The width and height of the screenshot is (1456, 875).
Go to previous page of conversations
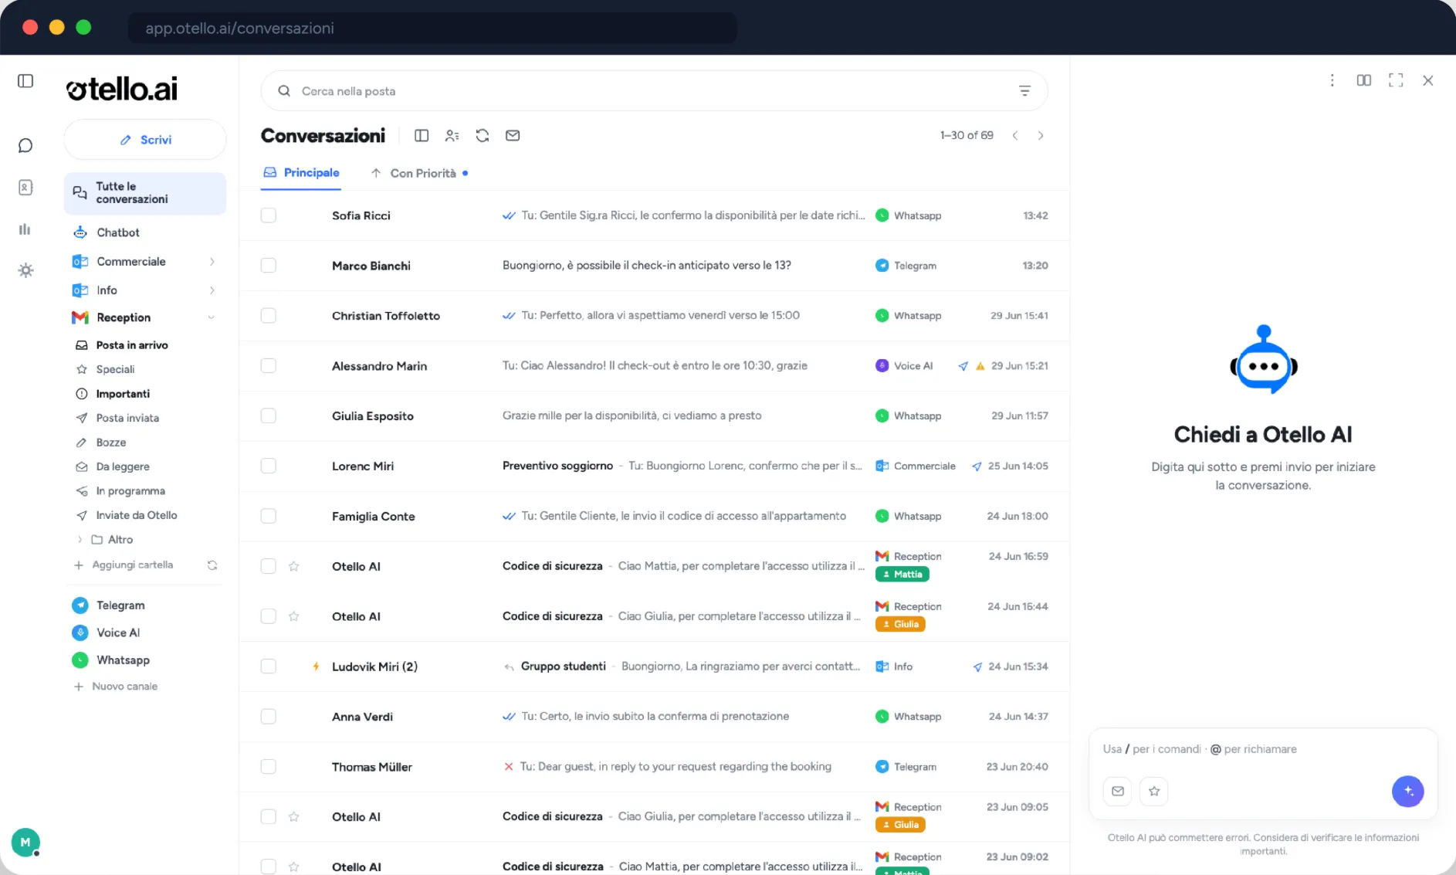tap(1015, 136)
